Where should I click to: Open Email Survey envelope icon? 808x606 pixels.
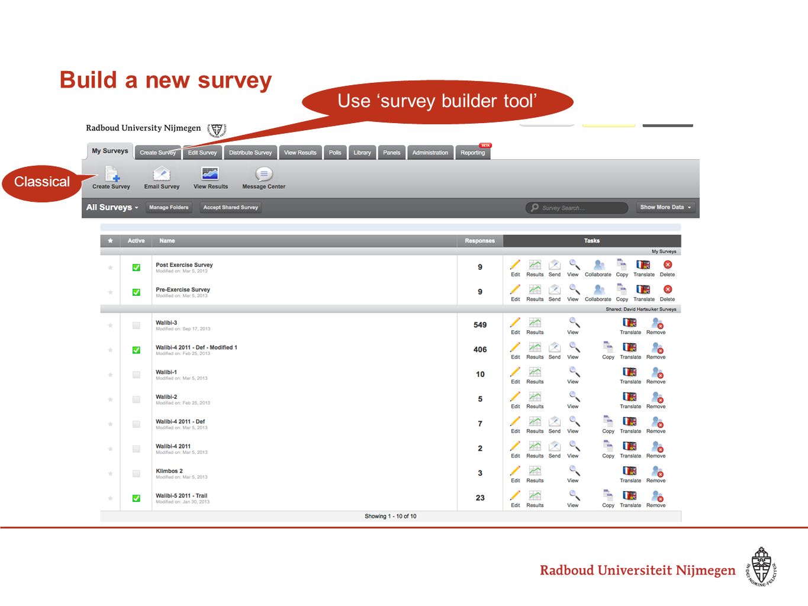point(162,174)
